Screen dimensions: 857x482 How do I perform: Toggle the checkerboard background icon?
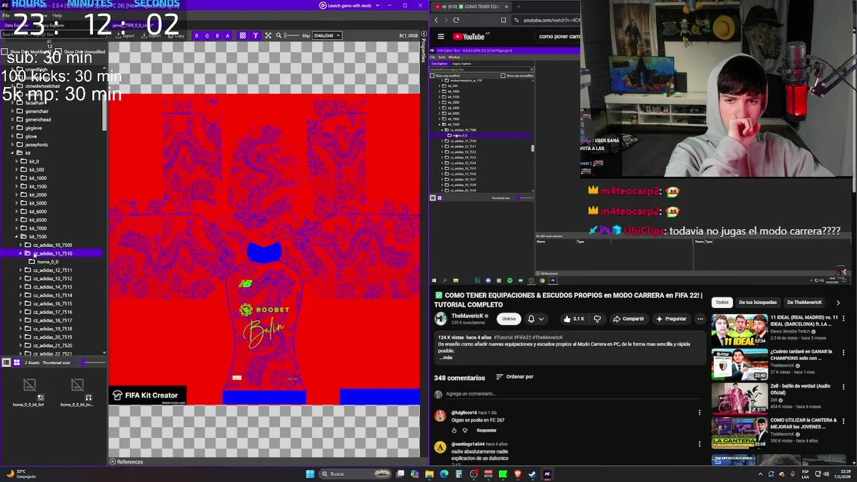tap(242, 35)
